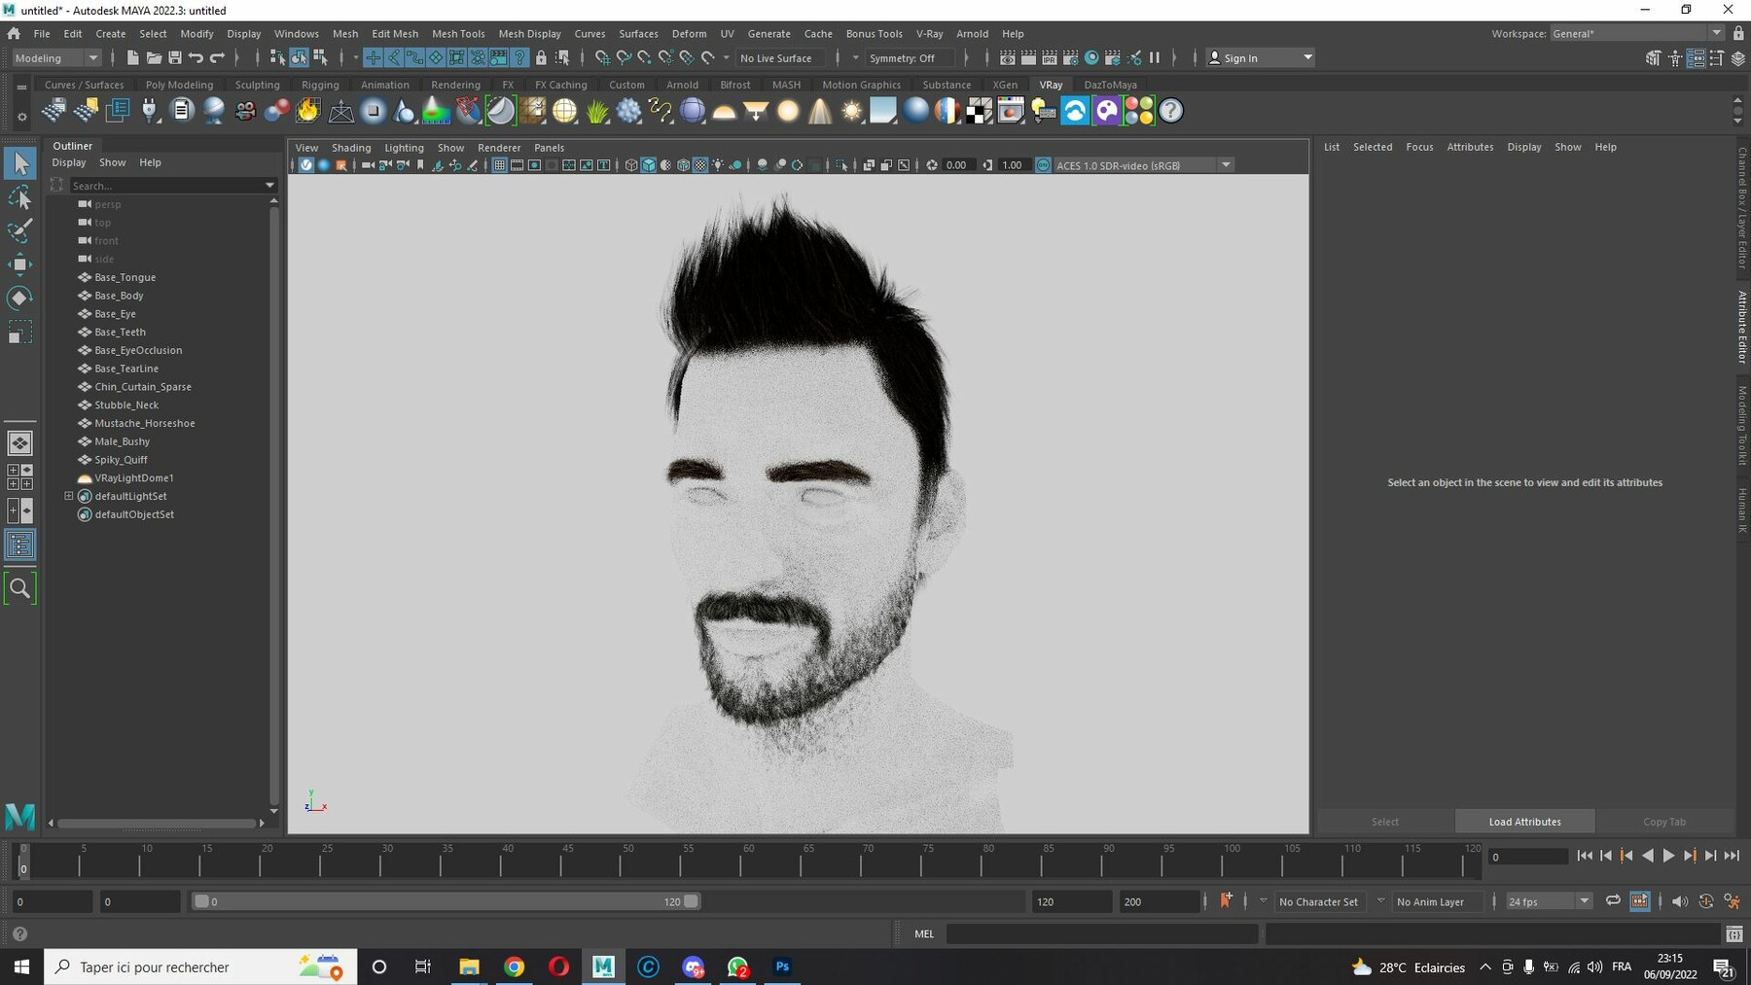Open the 24 fps dropdown
The image size is (1751, 985).
tap(1548, 901)
